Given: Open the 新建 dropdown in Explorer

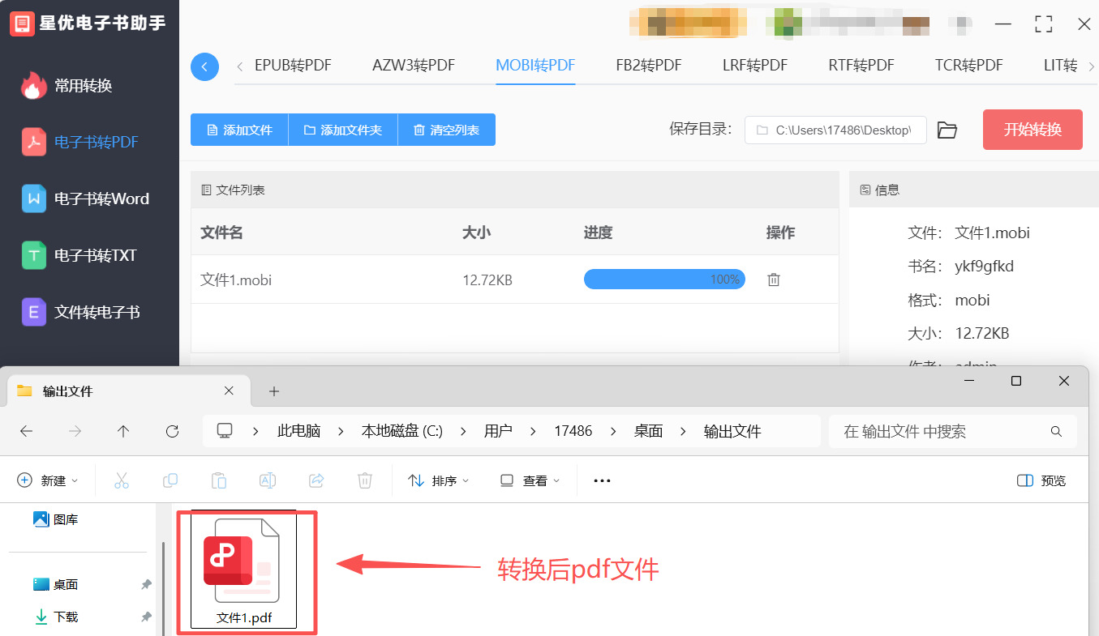Looking at the screenshot, I should 48,480.
